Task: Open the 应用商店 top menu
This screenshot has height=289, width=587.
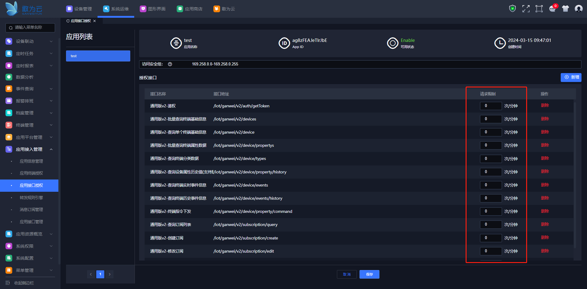Action: pyautogui.click(x=190, y=9)
